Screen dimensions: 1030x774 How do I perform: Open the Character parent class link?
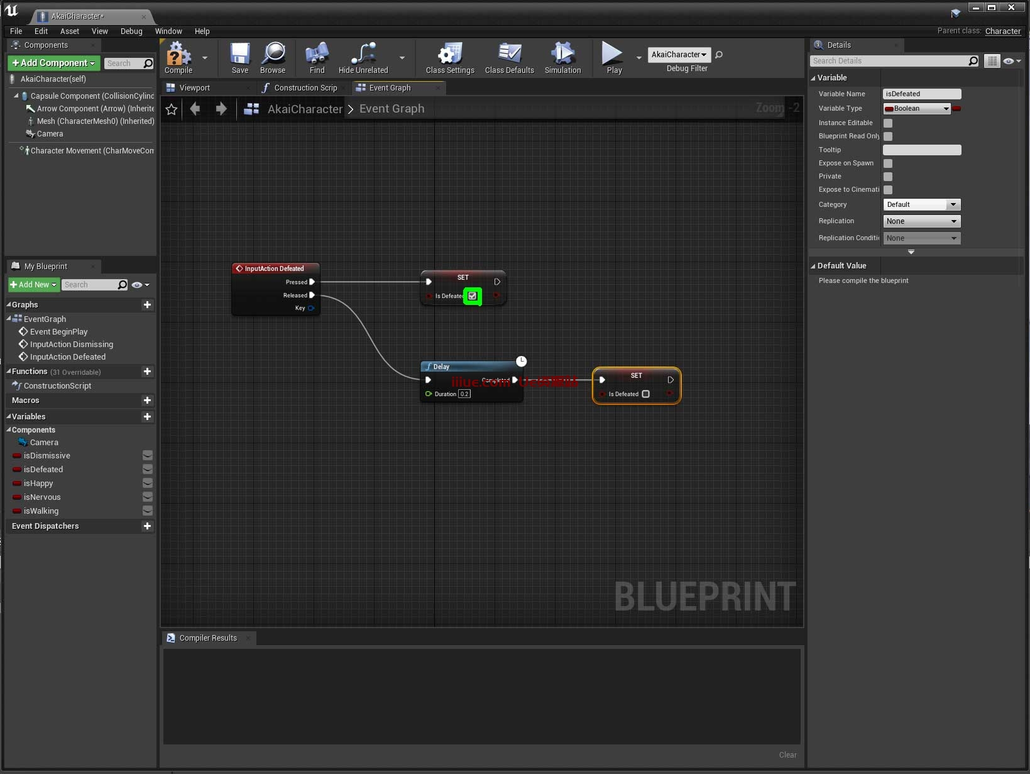(x=1002, y=31)
